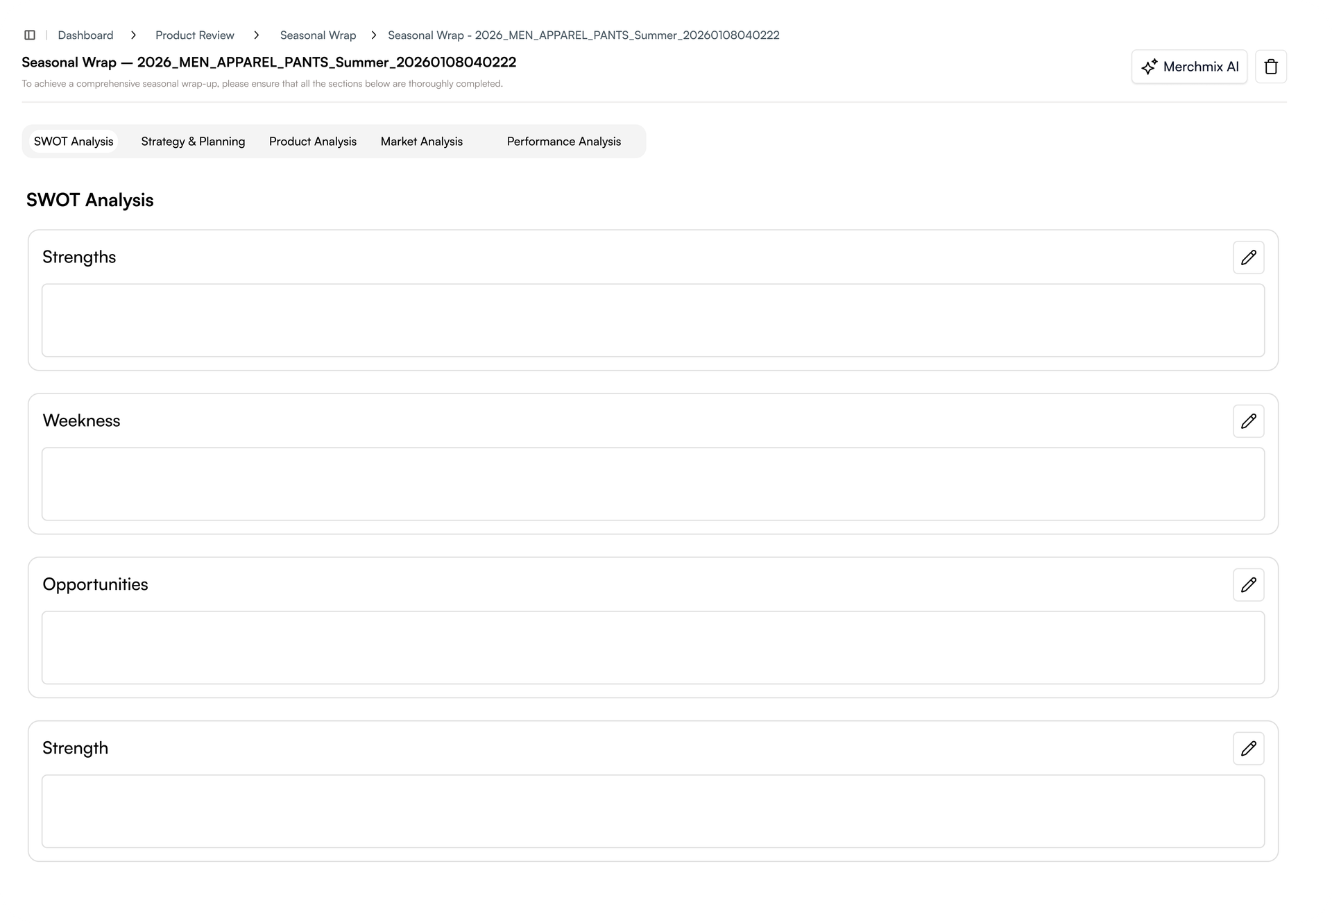Edit the bottom Strength section pencil icon
This screenshot has height=923, width=1332.
pyautogui.click(x=1248, y=749)
